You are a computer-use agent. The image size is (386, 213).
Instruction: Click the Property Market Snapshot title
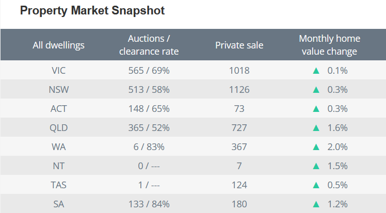[x=92, y=11]
